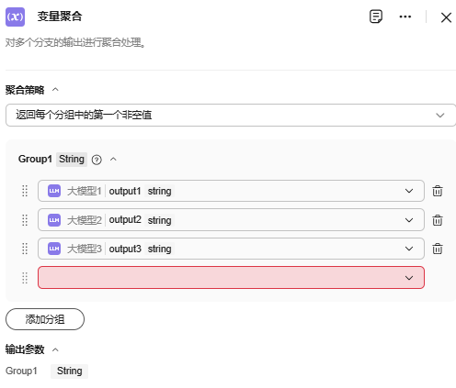Open the 聚合策略 strategy dropdown
Viewport: 456px width, 388px height.
pyautogui.click(x=231, y=115)
